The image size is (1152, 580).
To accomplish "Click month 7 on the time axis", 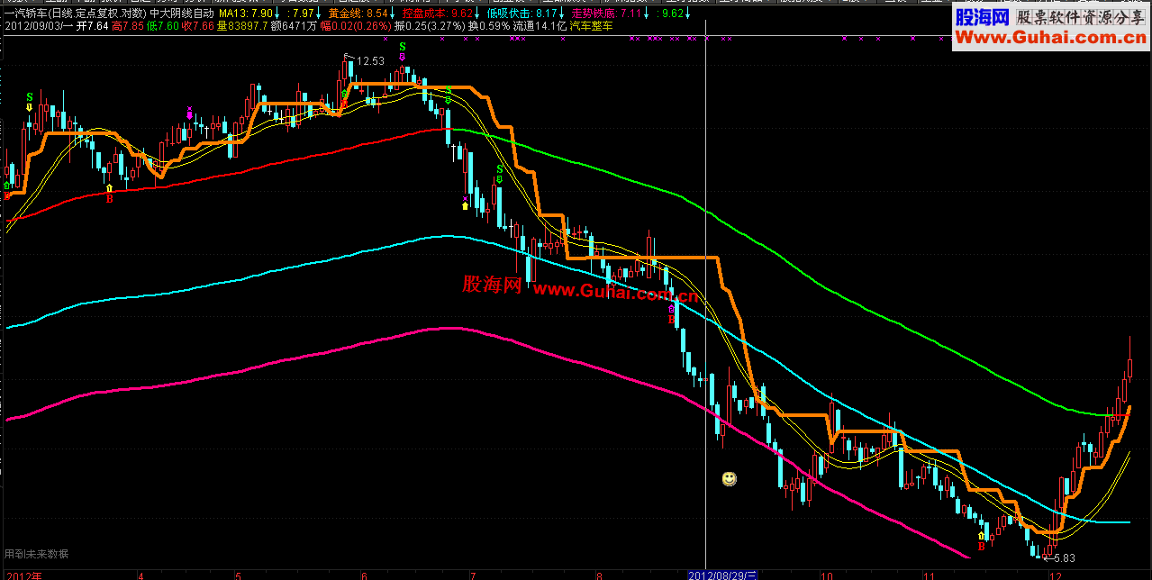I will [472, 575].
